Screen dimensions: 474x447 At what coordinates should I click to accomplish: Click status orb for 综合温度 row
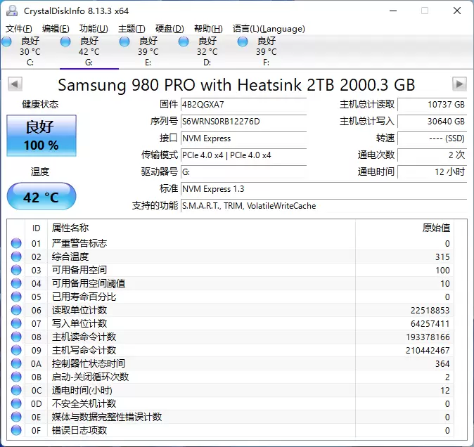16,257
